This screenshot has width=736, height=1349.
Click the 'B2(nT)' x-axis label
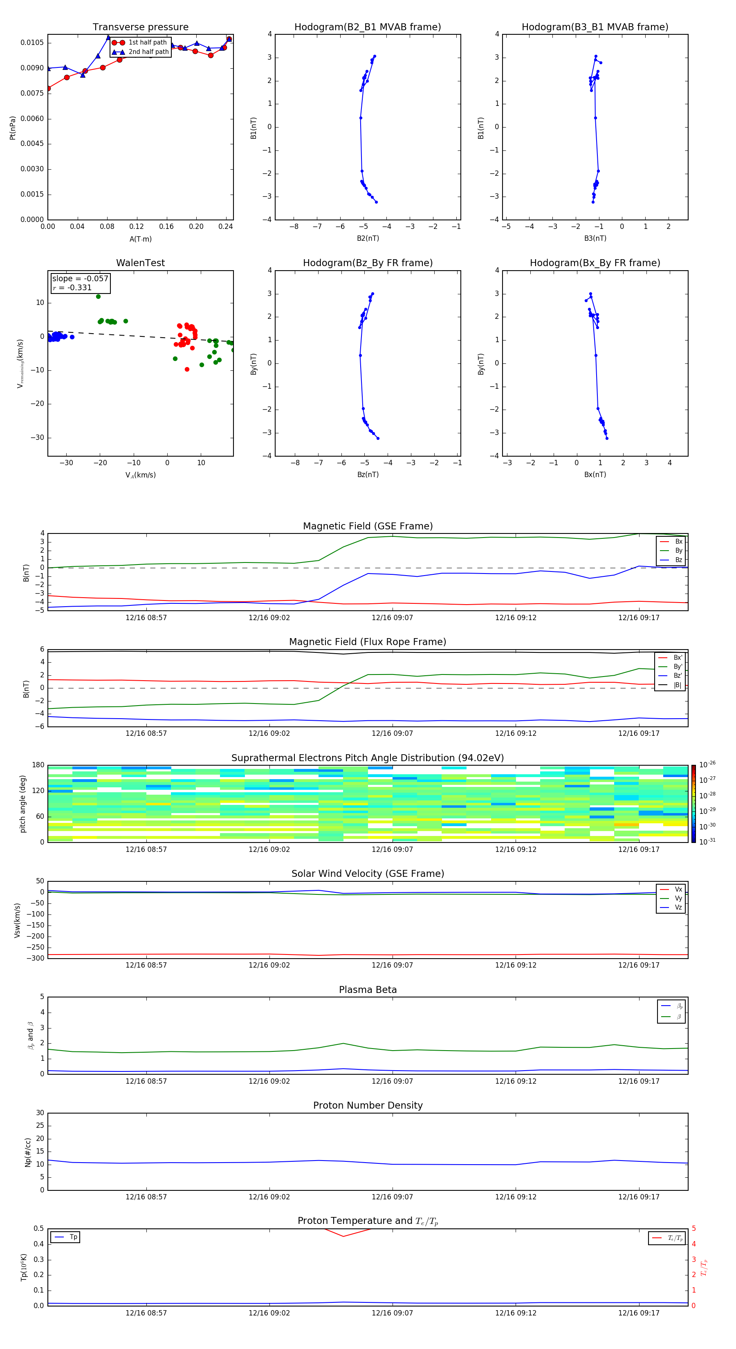(x=368, y=238)
